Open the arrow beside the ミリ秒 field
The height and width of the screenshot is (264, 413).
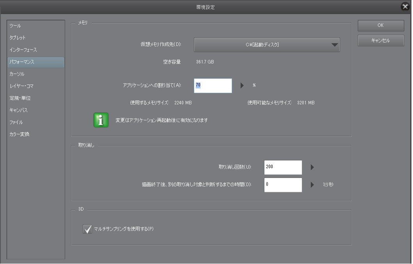(312, 185)
